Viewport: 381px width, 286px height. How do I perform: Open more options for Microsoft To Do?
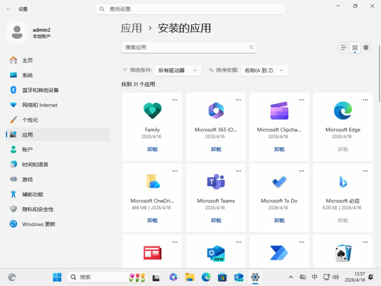(x=302, y=171)
